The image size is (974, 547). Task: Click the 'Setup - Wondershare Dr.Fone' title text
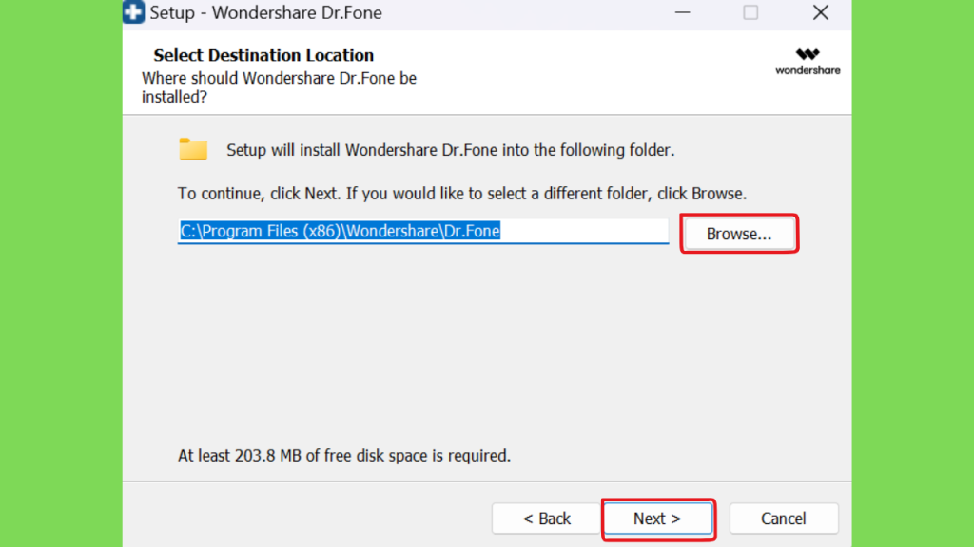(266, 12)
